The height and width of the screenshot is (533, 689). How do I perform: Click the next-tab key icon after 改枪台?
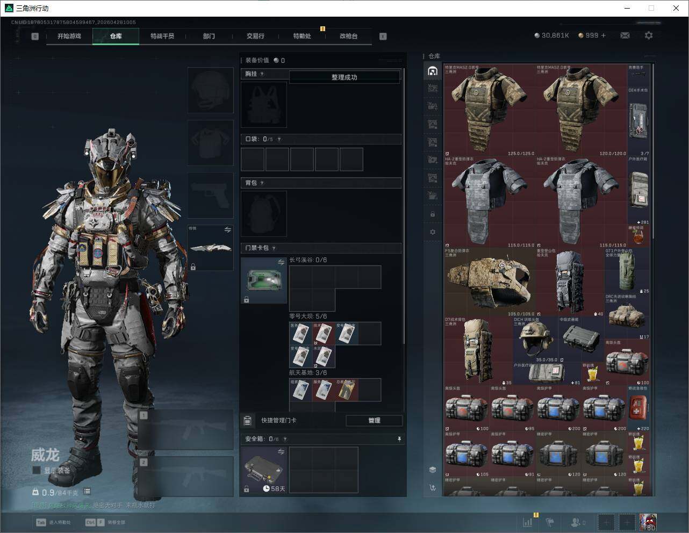(x=383, y=37)
